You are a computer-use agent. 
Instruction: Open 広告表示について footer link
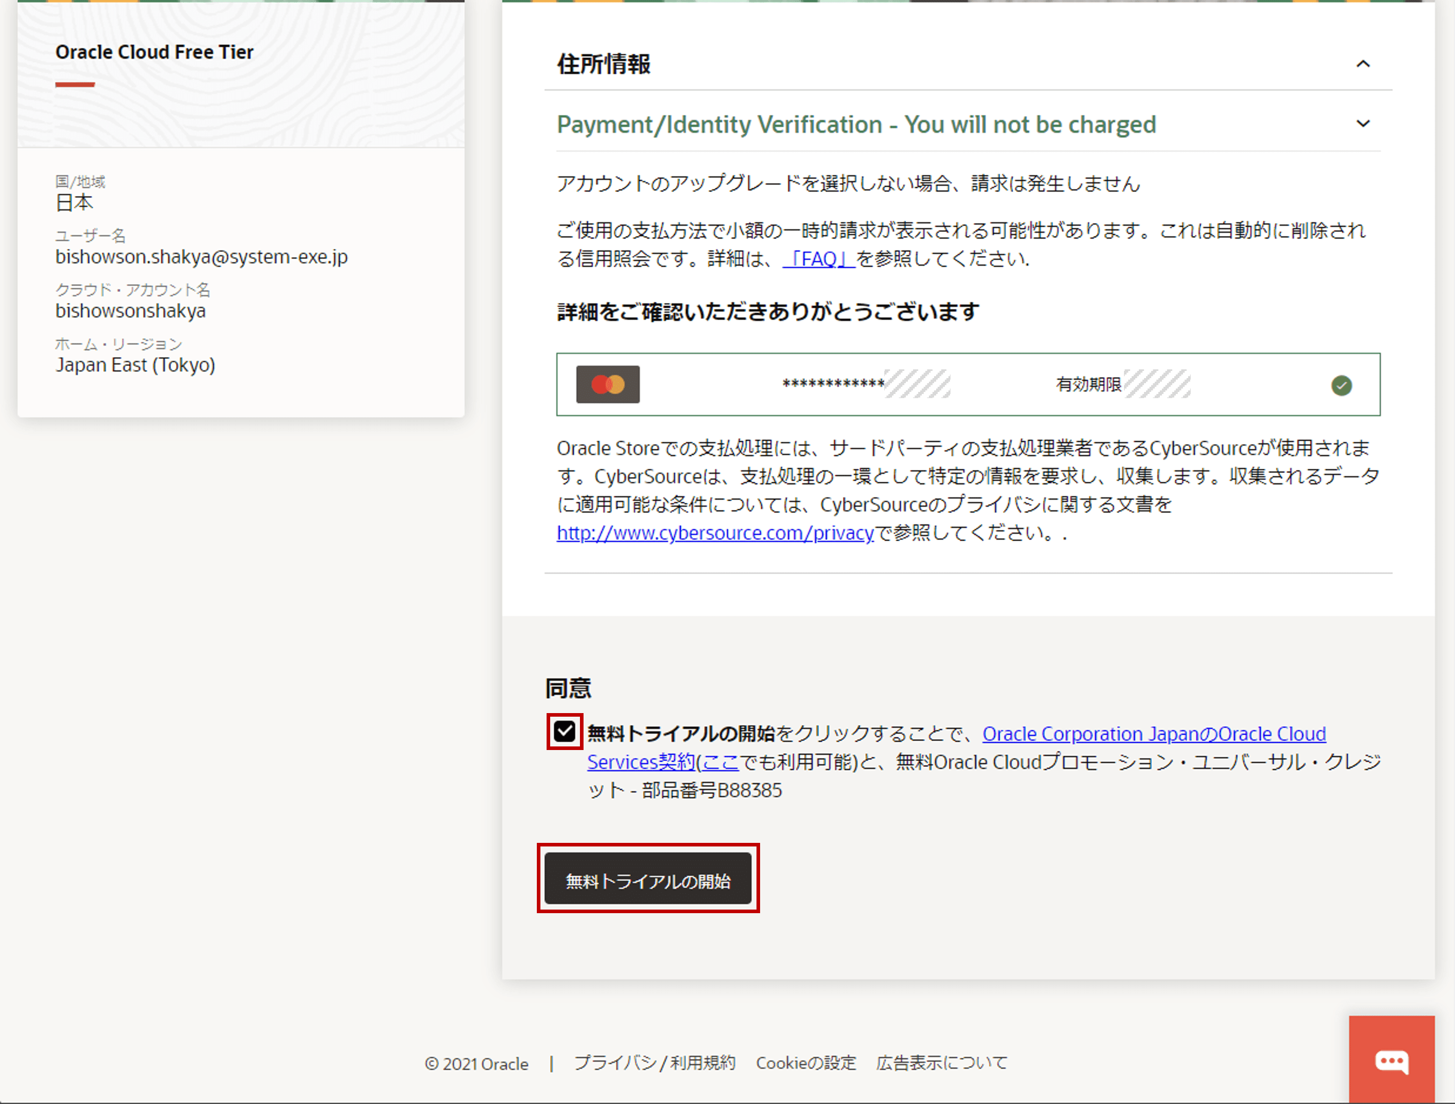(x=941, y=1063)
